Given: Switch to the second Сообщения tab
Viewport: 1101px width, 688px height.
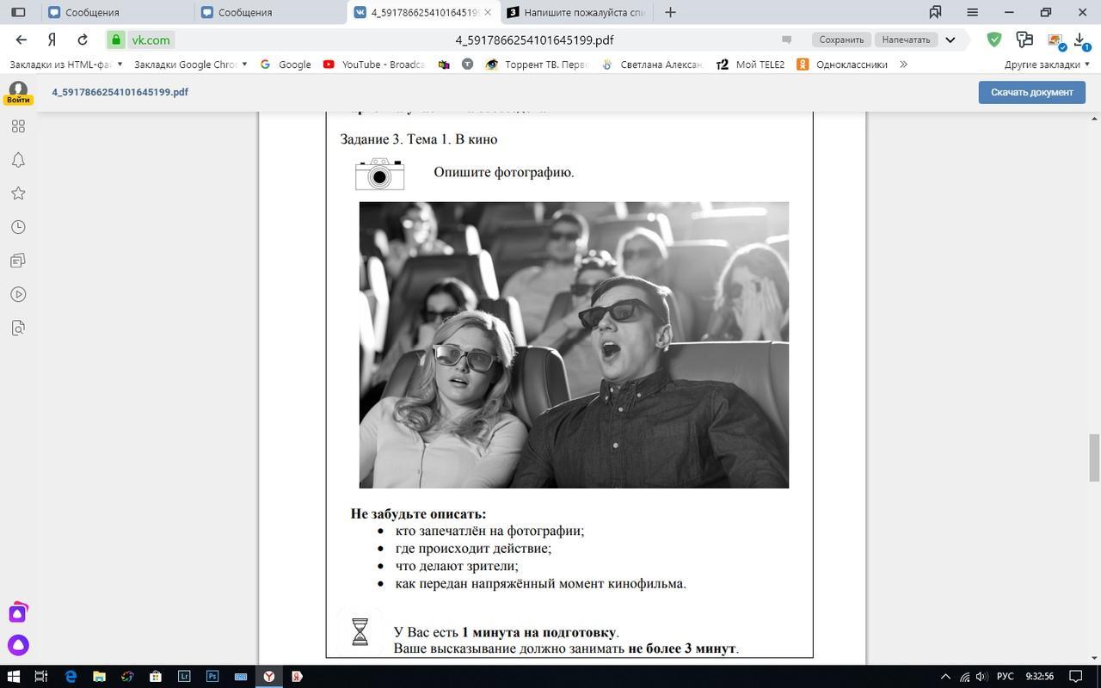Looking at the screenshot, I should (272, 12).
